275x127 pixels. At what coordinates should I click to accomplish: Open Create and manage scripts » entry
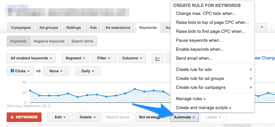(204, 107)
